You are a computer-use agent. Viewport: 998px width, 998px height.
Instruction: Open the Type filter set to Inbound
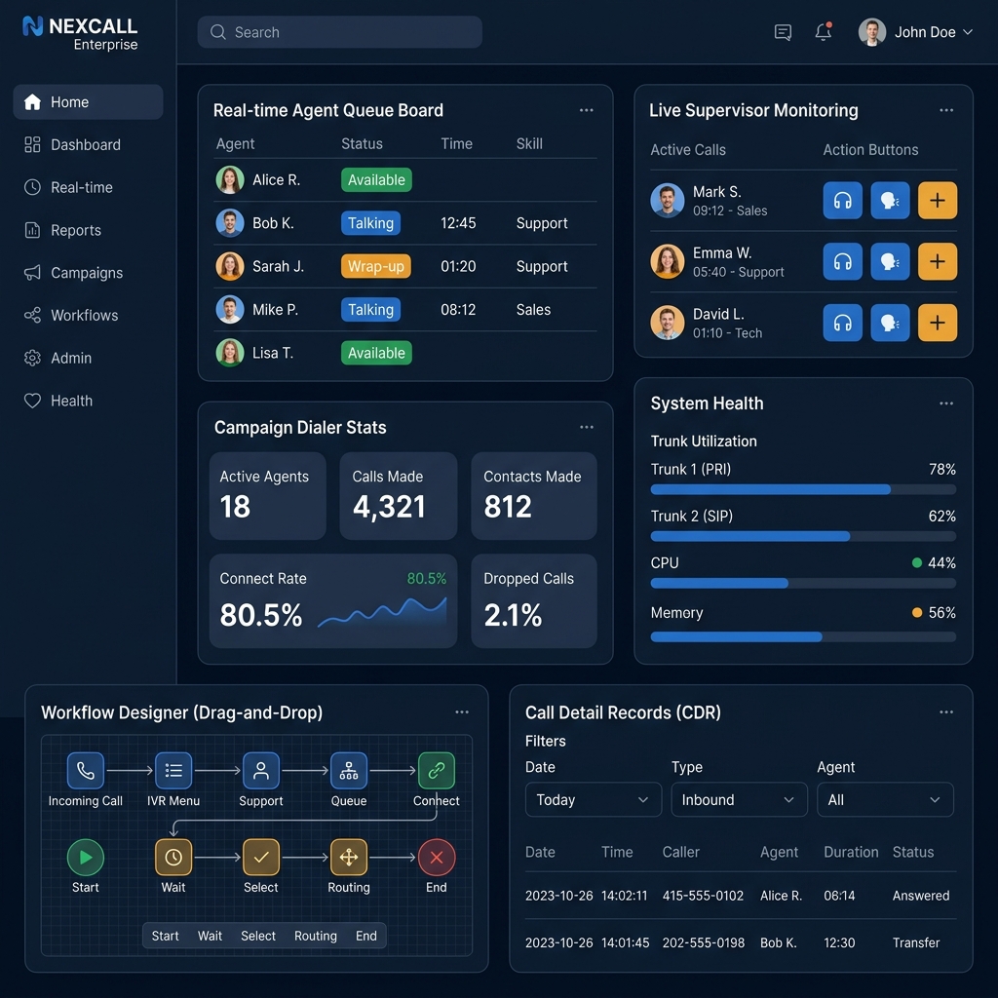coord(739,799)
